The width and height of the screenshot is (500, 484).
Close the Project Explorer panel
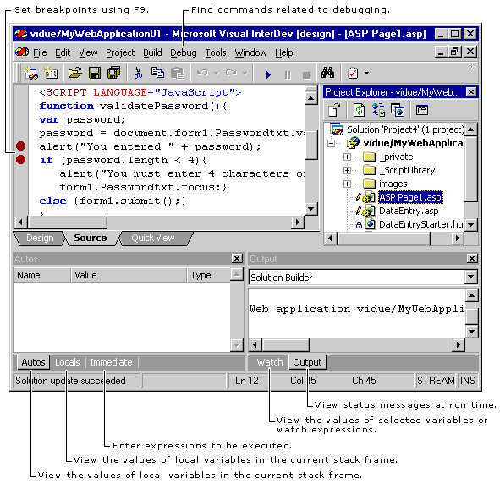pos(471,92)
